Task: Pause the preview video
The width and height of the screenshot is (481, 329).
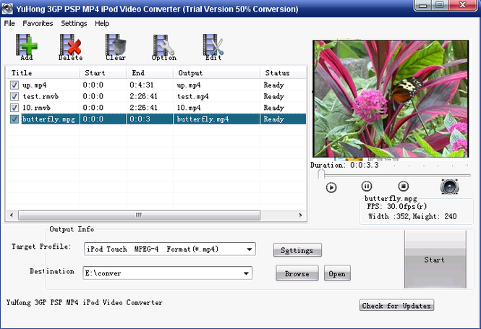Action: click(367, 186)
